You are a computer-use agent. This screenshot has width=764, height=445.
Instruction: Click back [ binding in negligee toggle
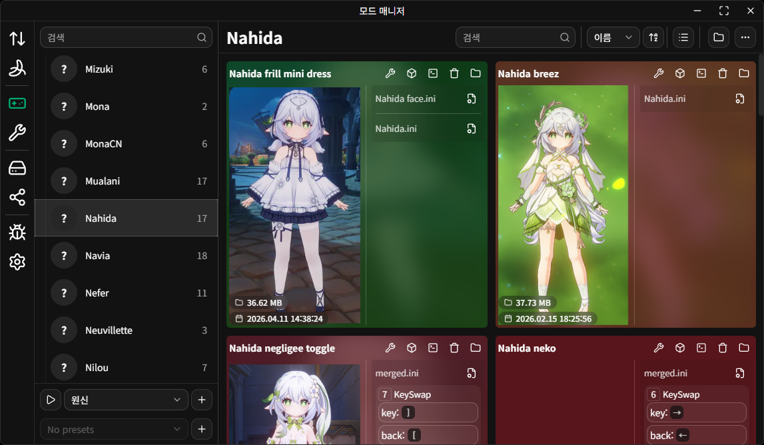pos(428,435)
